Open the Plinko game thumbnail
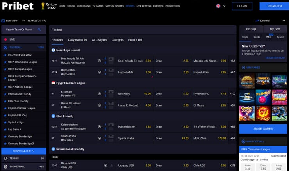 [x=263, y=97]
